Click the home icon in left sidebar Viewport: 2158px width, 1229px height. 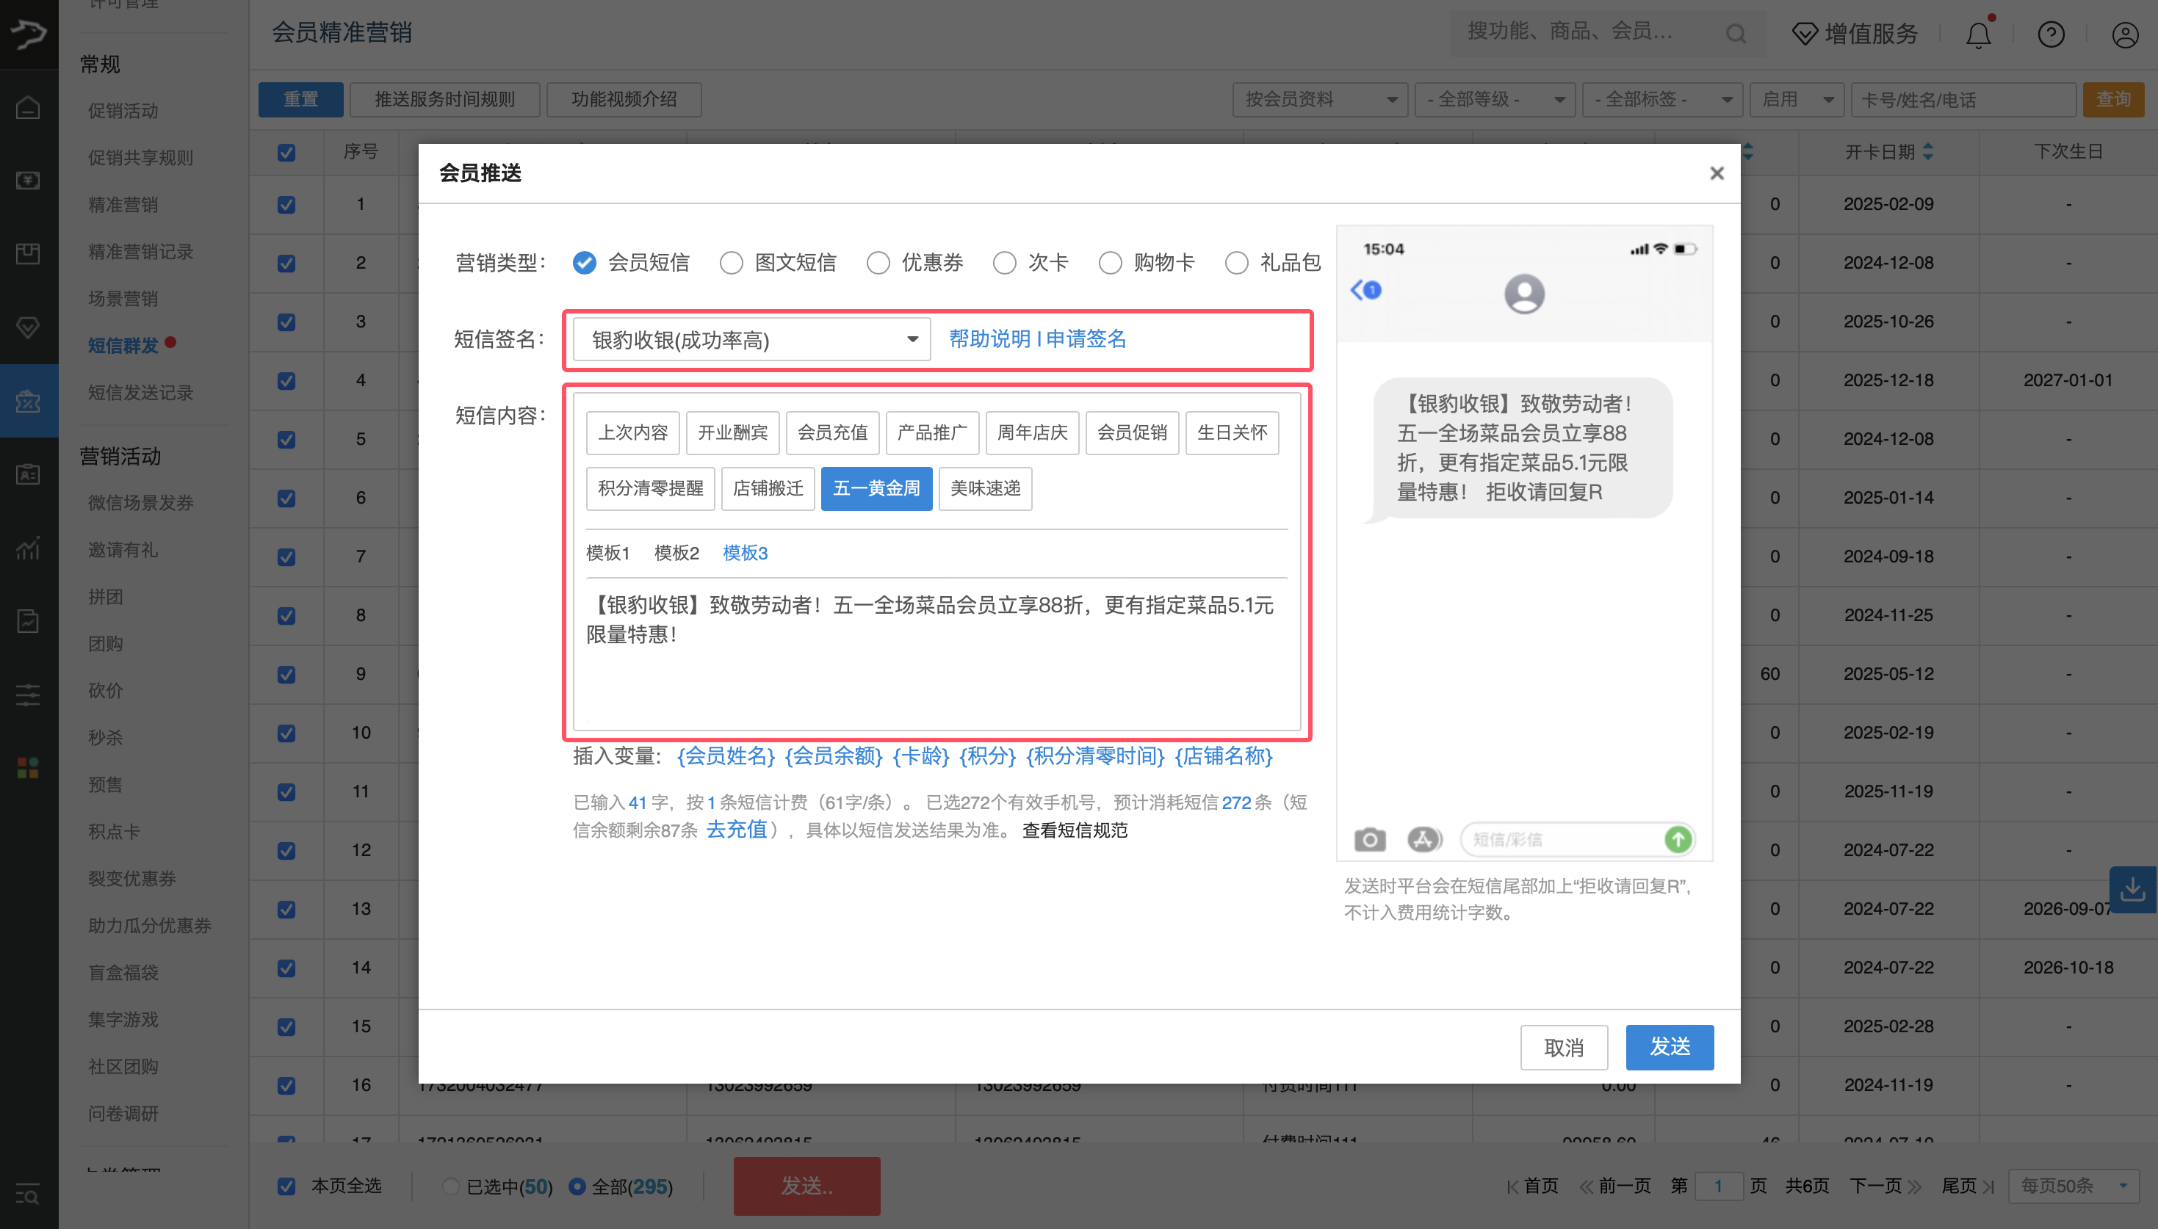tap(28, 108)
